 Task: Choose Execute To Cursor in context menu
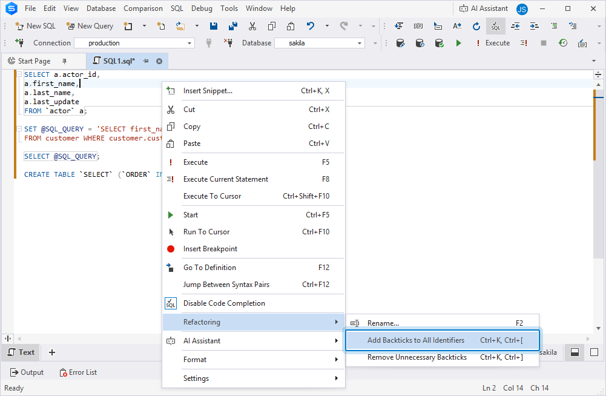tap(253, 196)
